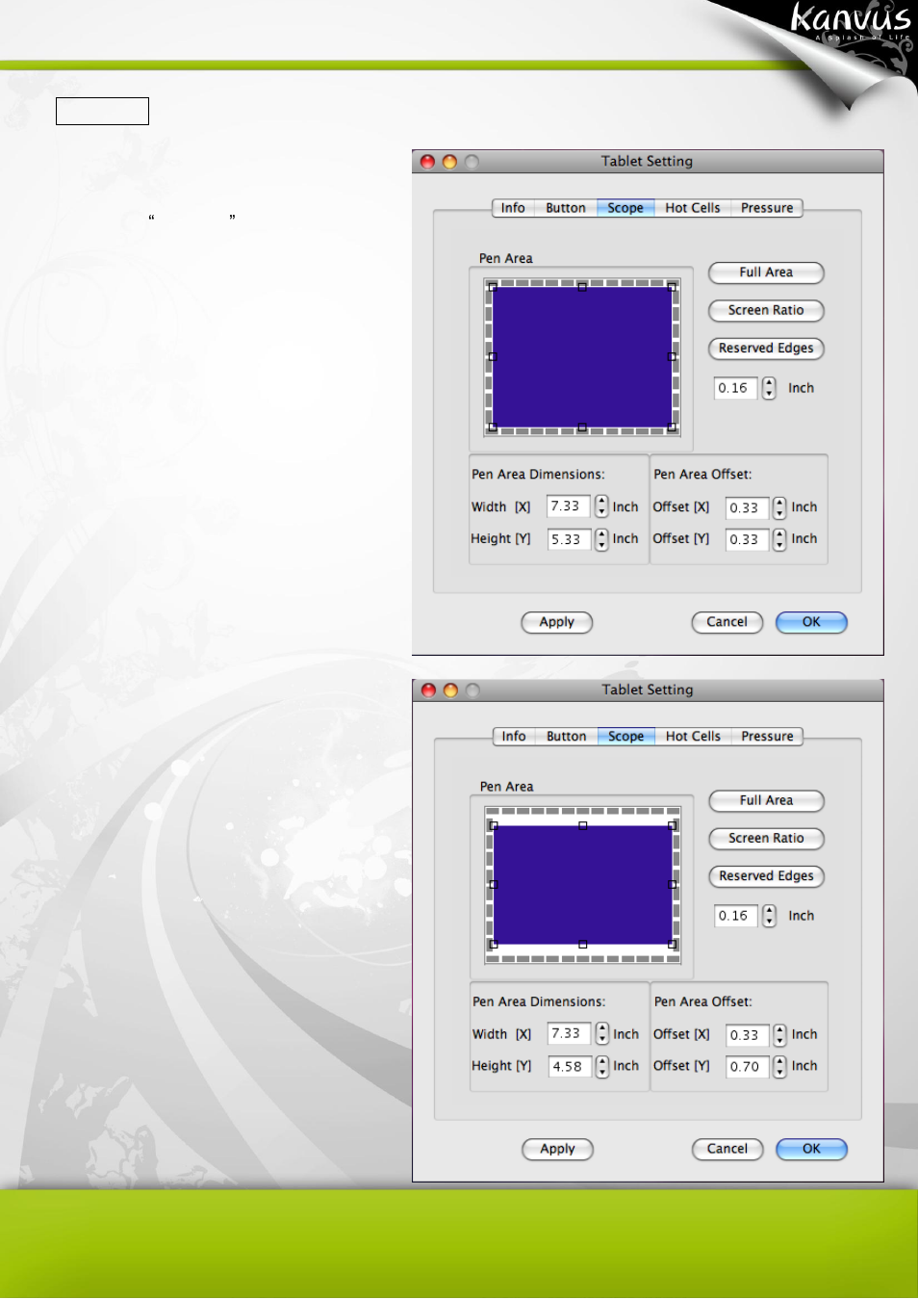Click Cancel in lower Tablet Setting window
The height and width of the screenshot is (1300, 918).
tap(727, 1149)
